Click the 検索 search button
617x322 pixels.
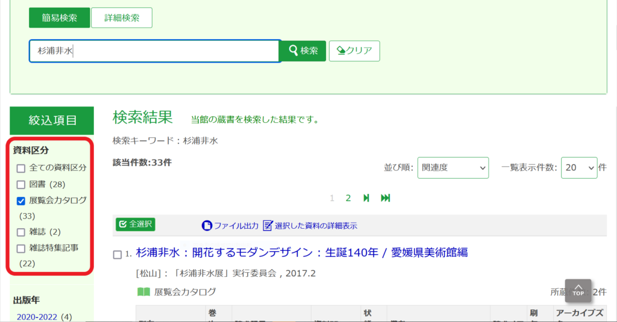click(303, 51)
